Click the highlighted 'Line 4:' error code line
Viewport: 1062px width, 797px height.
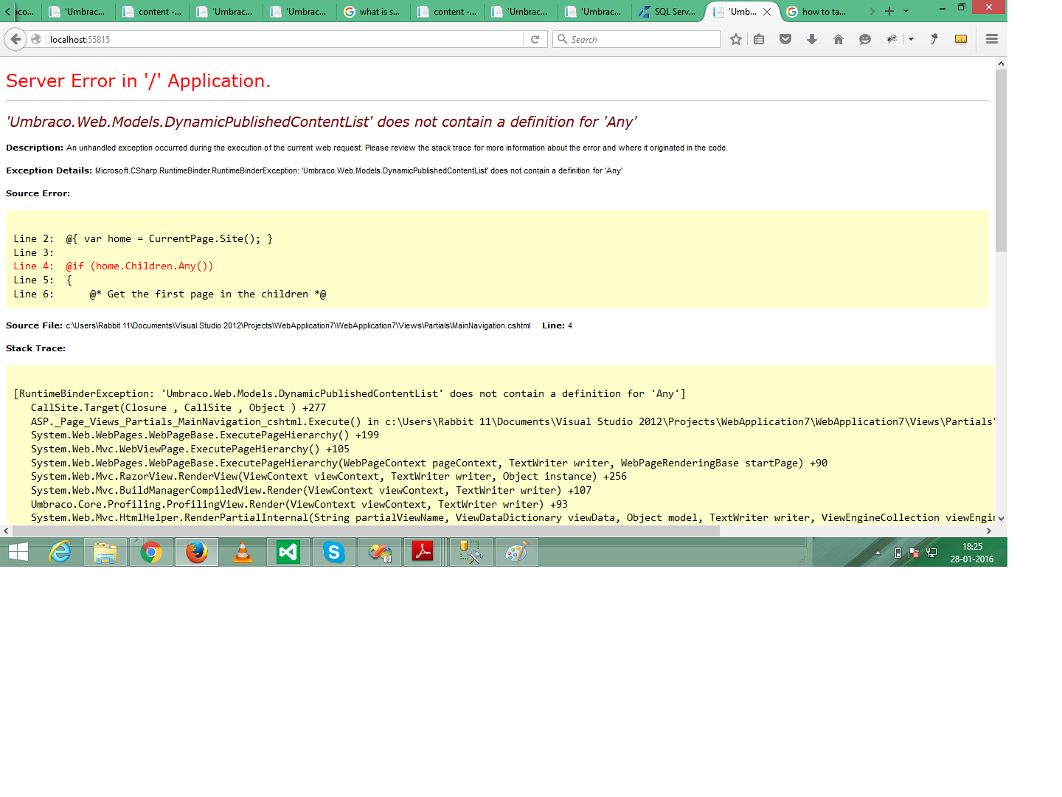(113, 266)
